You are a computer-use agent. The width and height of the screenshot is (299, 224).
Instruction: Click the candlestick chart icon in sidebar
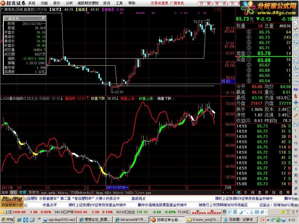295,29
